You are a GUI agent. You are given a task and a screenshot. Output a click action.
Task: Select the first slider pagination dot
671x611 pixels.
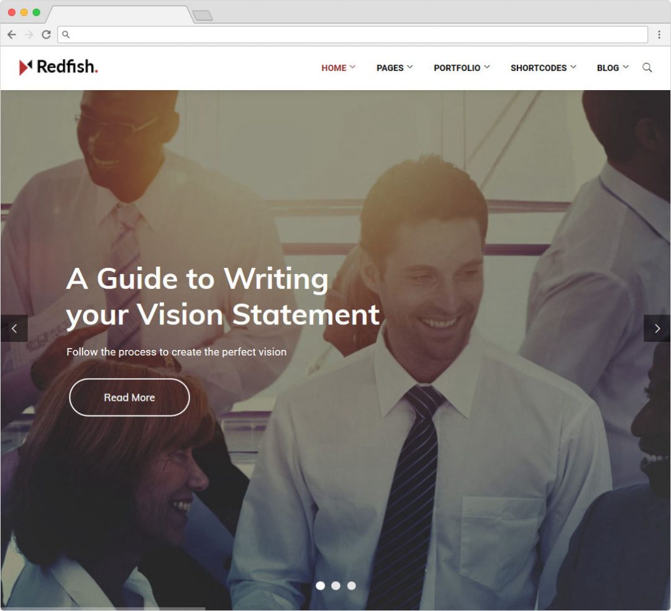320,586
